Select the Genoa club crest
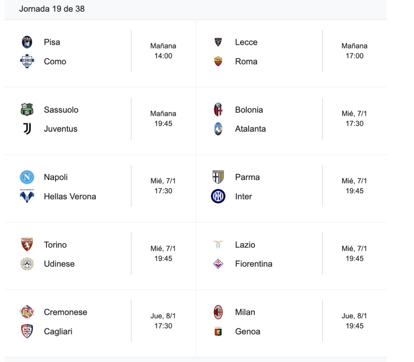The height and width of the screenshot is (362, 414). pos(218,331)
